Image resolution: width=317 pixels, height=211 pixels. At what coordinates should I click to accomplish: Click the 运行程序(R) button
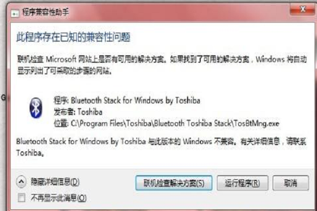[x=243, y=183]
